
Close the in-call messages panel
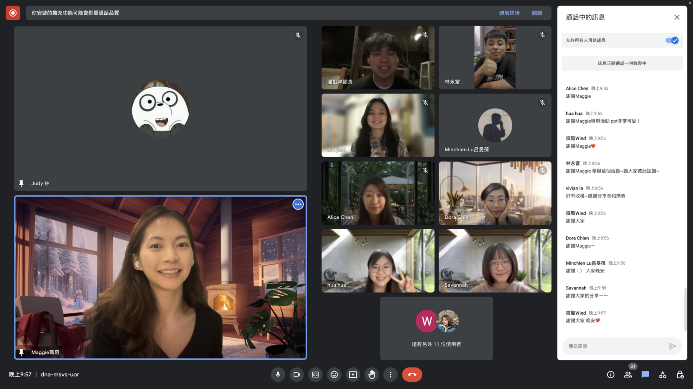(677, 18)
